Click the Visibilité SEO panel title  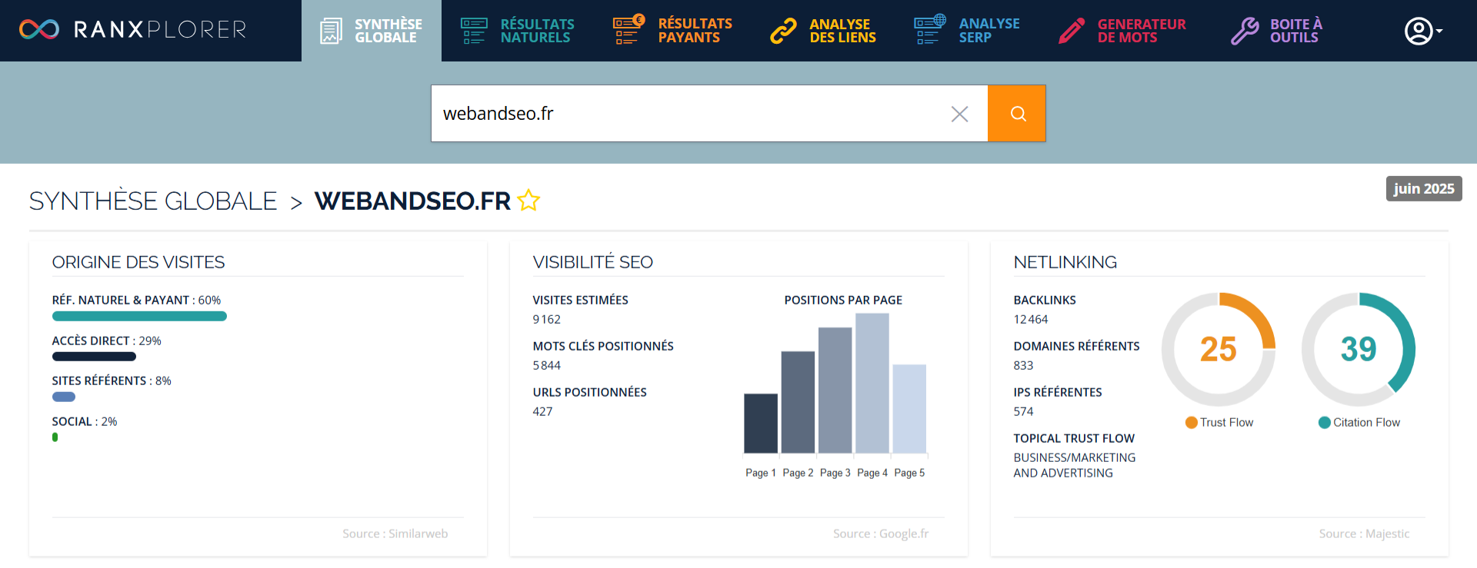point(593,262)
